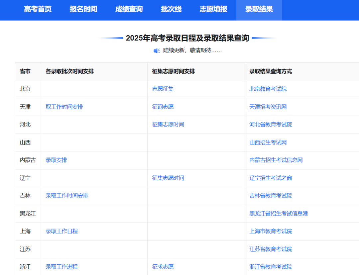Image resolution: width=359 pixels, height=275 pixels.
Task: Visit 天津招考资讯网 website link
Action: coord(268,107)
